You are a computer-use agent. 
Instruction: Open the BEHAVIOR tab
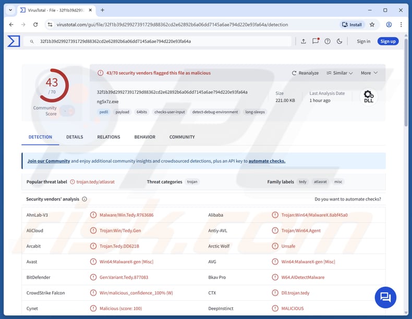tap(144, 137)
